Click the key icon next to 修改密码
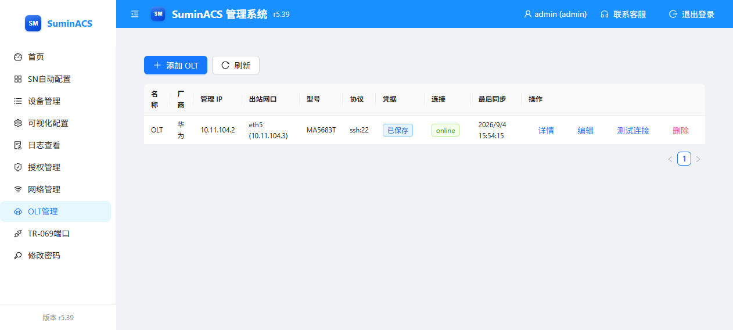The height and width of the screenshot is (330, 733). pyautogui.click(x=18, y=256)
